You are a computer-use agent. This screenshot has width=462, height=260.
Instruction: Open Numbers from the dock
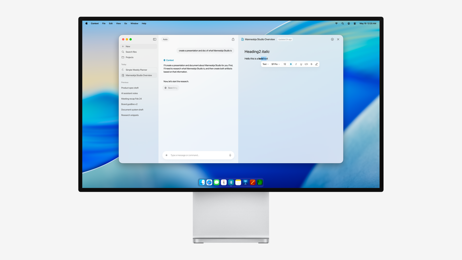pyautogui.click(x=260, y=182)
